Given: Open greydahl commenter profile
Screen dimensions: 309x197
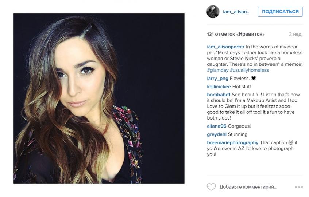Looking at the screenshot, I should tap(217, 134).
